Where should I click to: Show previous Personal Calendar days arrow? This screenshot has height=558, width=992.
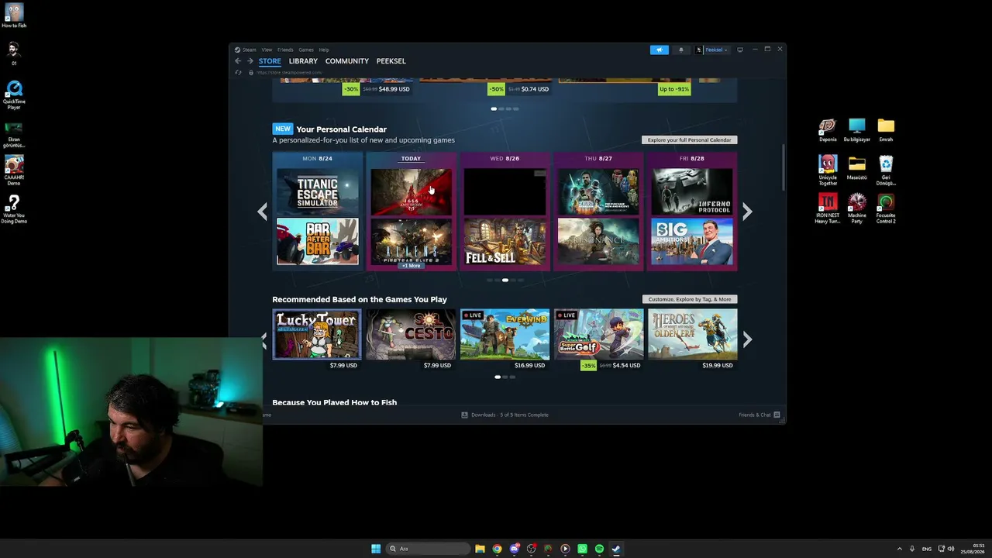[263, 212]
